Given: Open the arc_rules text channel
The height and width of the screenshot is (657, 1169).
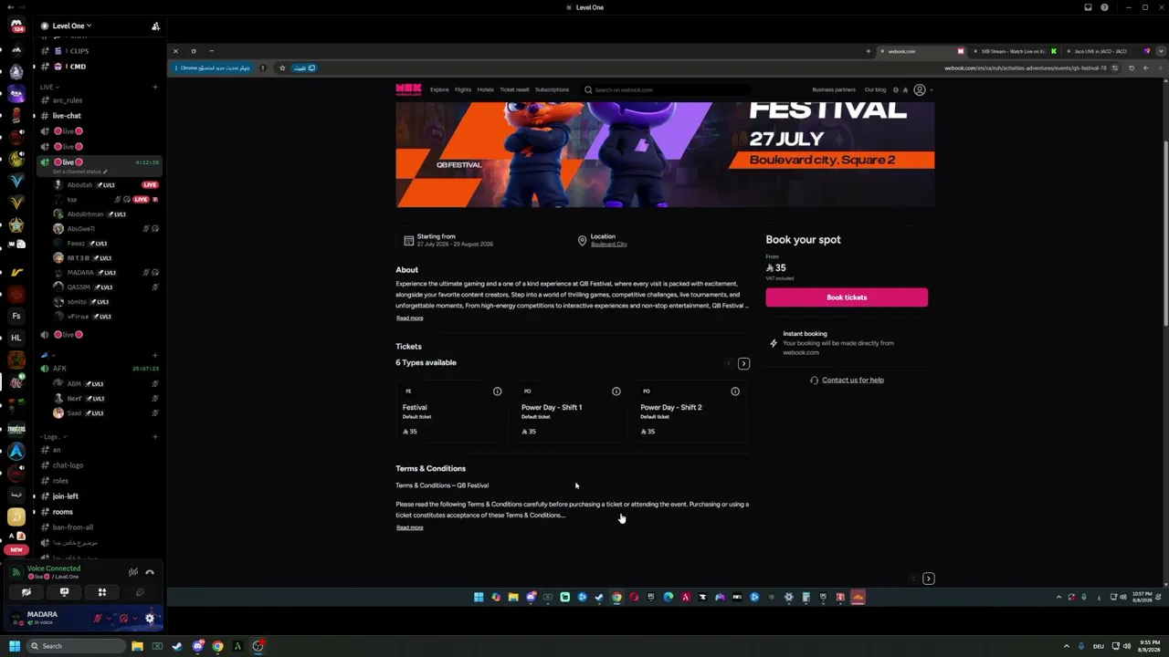Looking at the screenshot, I should point(100,100).
